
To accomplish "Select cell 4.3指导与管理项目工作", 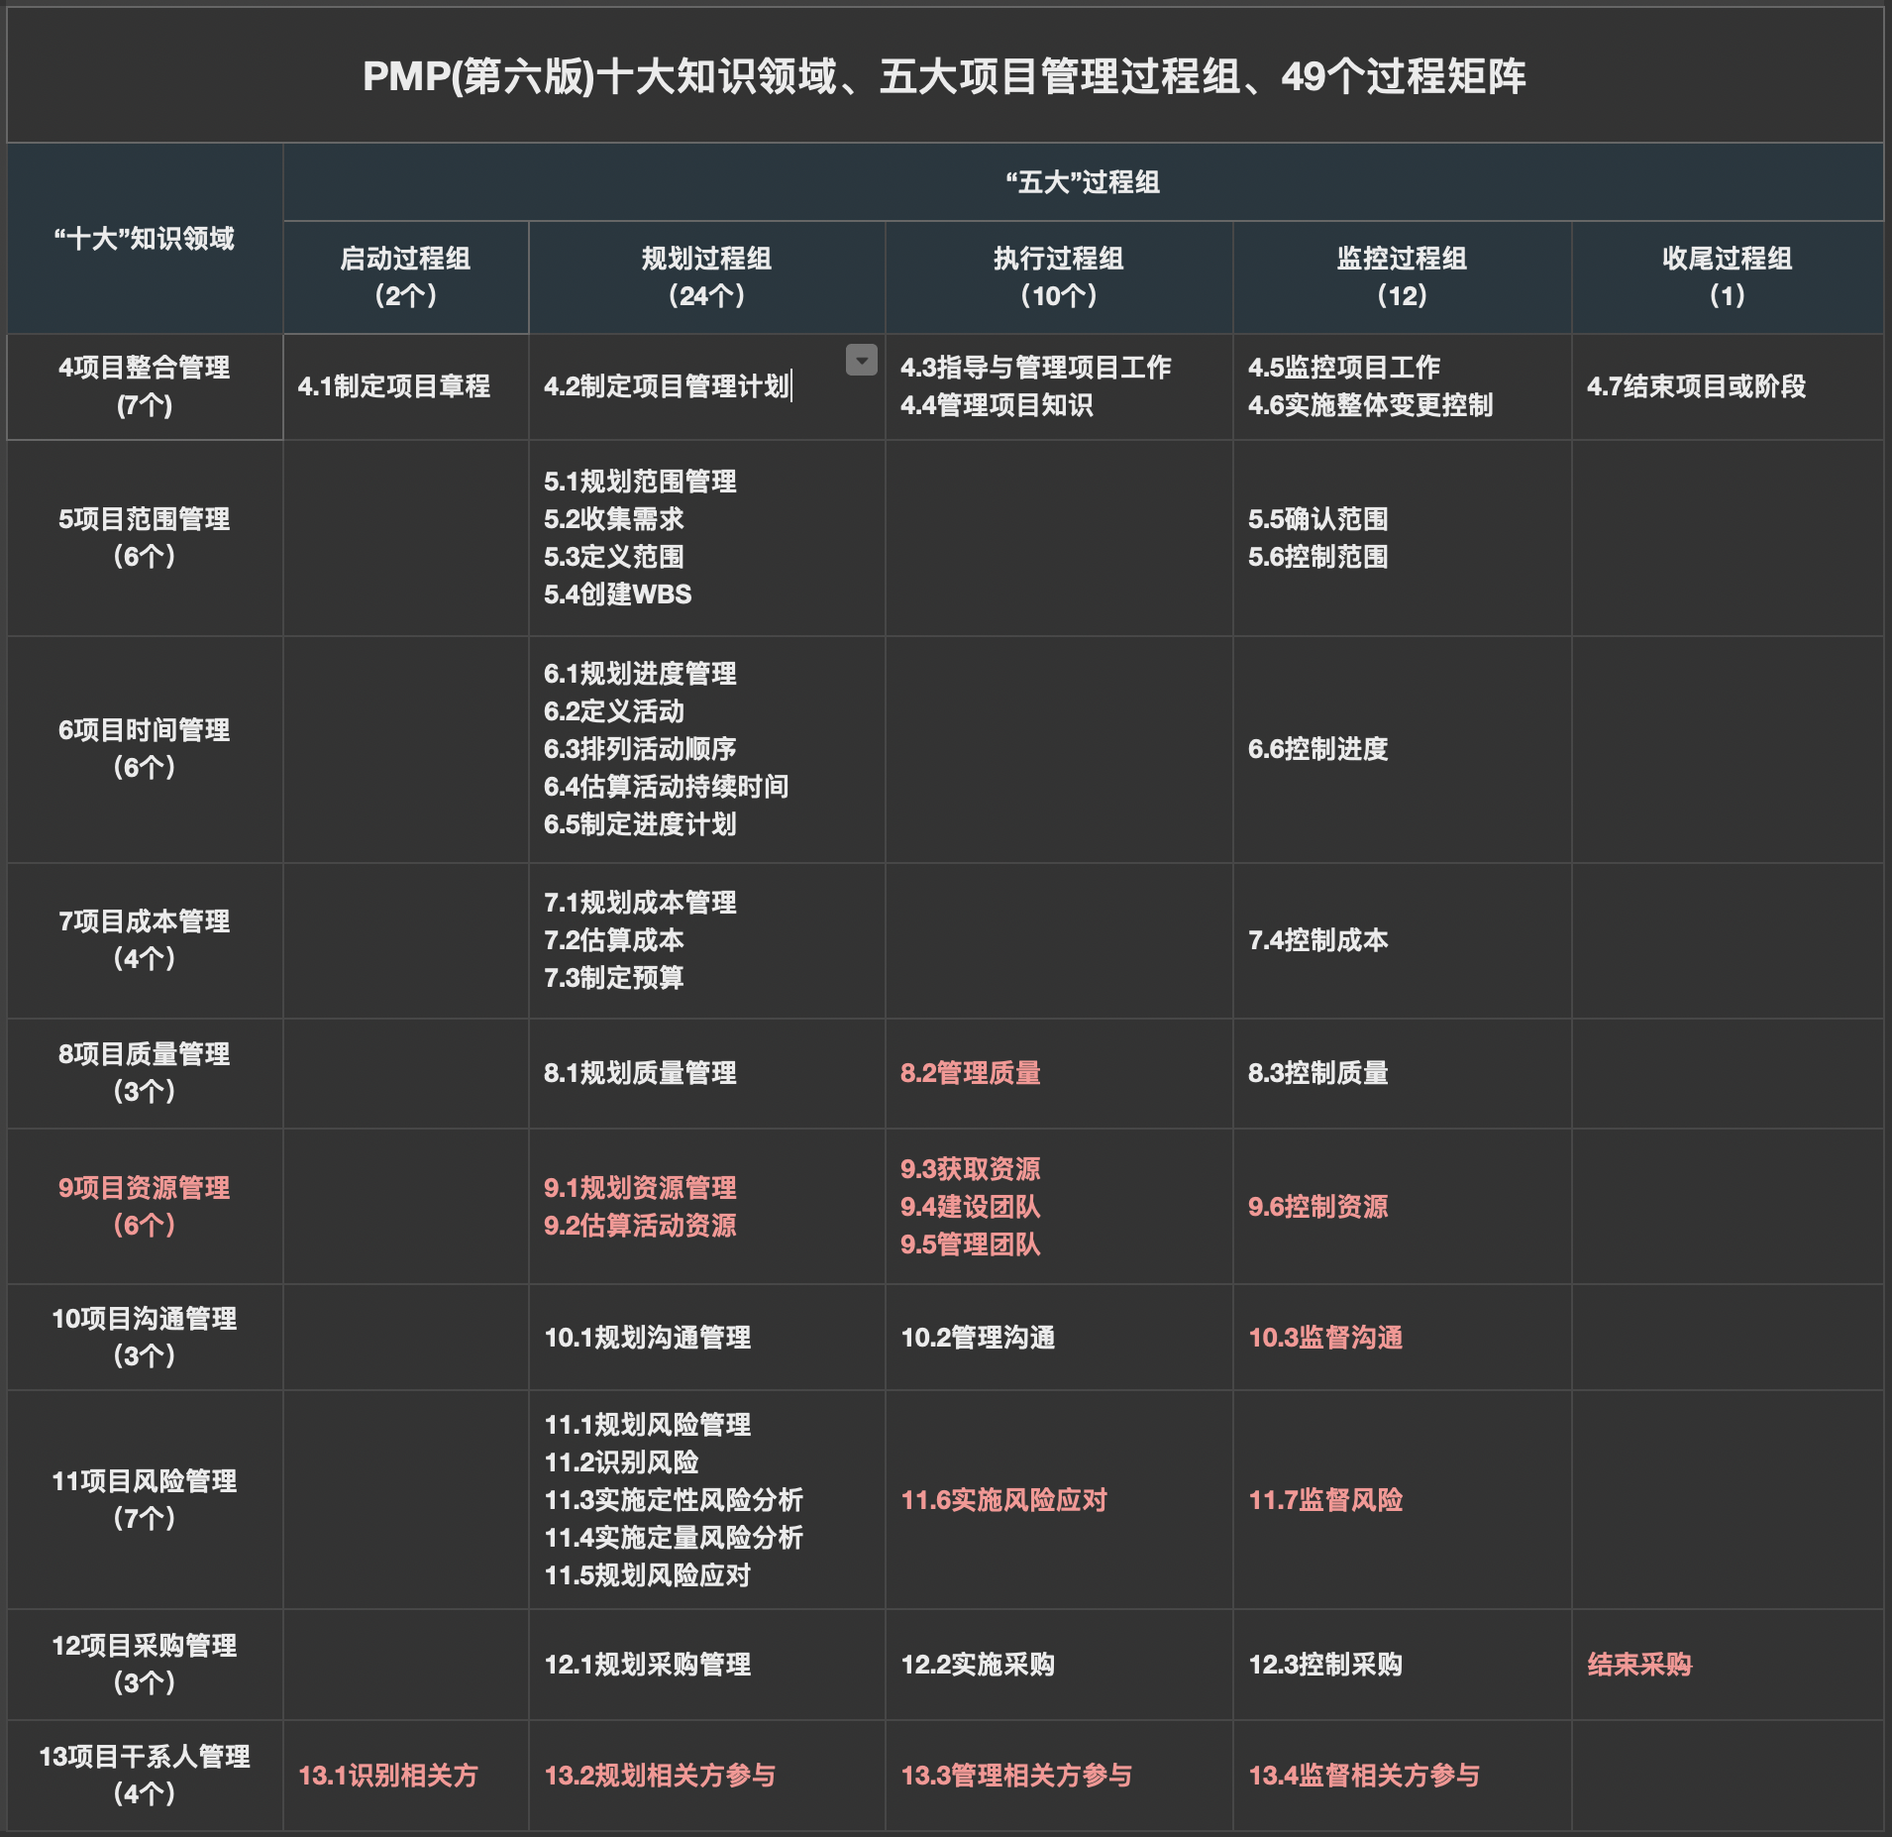I will pyautogui.click(x=1059, y=386).
